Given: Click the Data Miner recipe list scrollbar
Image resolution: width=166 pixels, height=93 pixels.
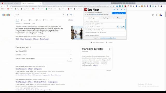Looking at the screenshot, I should 126,24.
